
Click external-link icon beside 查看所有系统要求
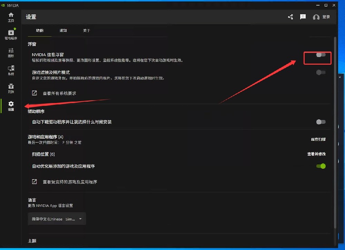click(x=34, y=93)
